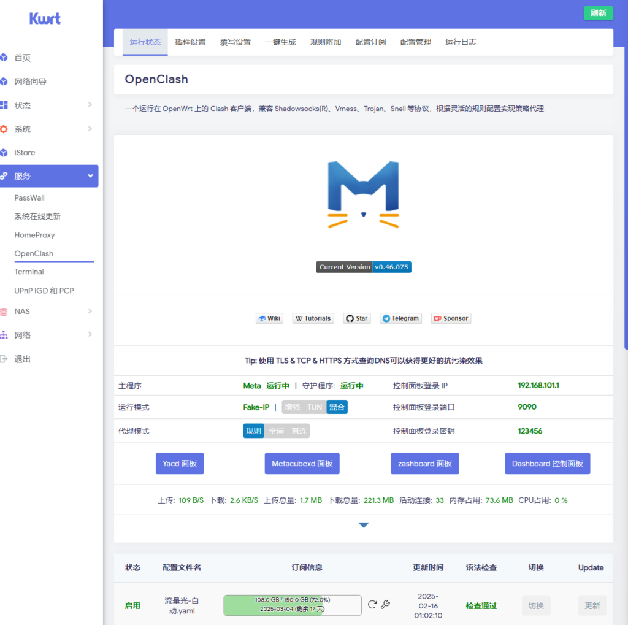This screenshot has width=628, height=625.
Task: Click the iStore cube icon
Action: click(4, 153)
